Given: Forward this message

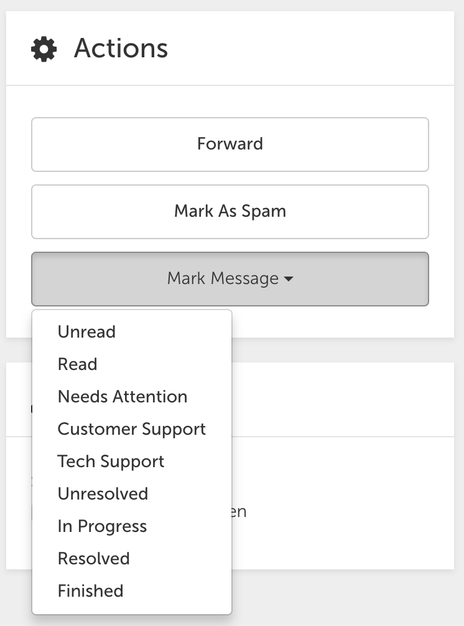Looking at the screenshot, I should [x=230, y=145].
